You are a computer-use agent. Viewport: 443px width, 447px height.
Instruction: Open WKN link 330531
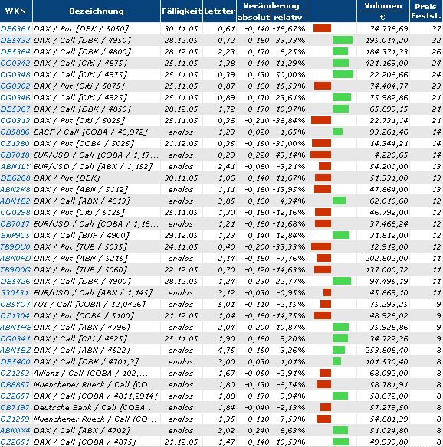coord(15,293)
